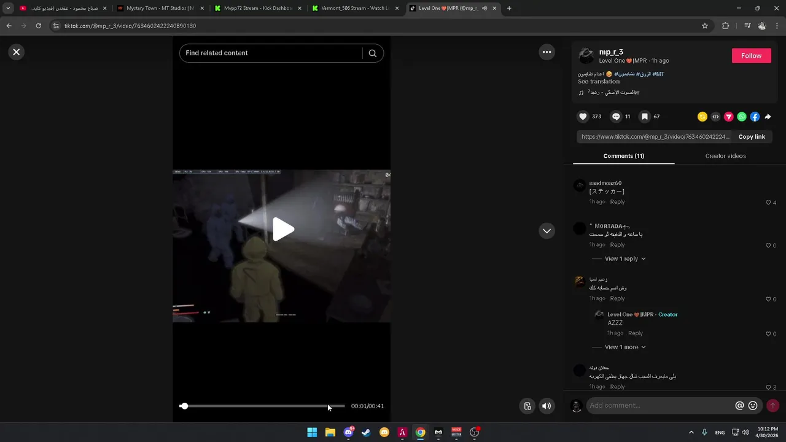Open the original sound music link

613,92
